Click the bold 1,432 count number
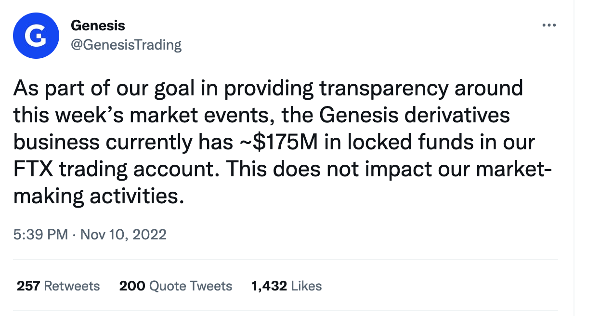 [x=270, y=286]
